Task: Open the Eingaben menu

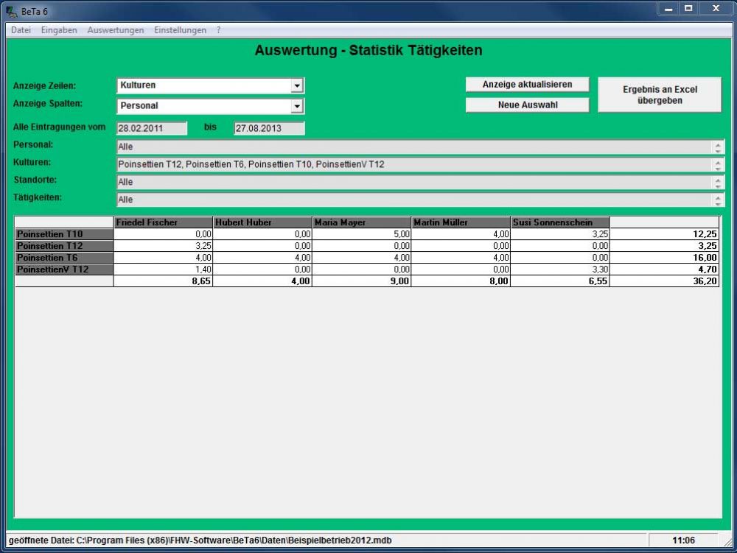Action: tap(59, 30)
